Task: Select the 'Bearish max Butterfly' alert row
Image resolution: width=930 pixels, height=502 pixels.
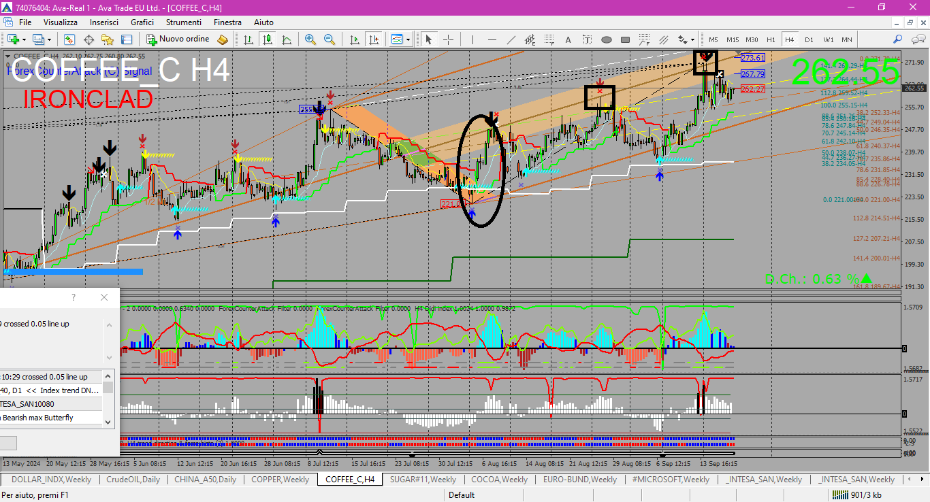Action: point(51,418)
